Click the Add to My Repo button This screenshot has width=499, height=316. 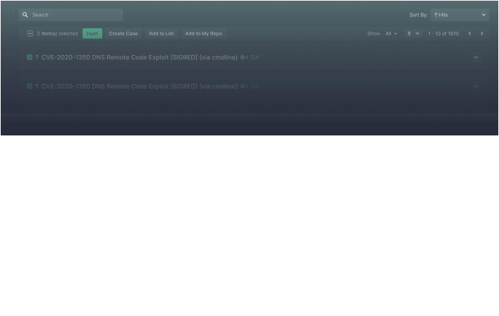point(203,34)
